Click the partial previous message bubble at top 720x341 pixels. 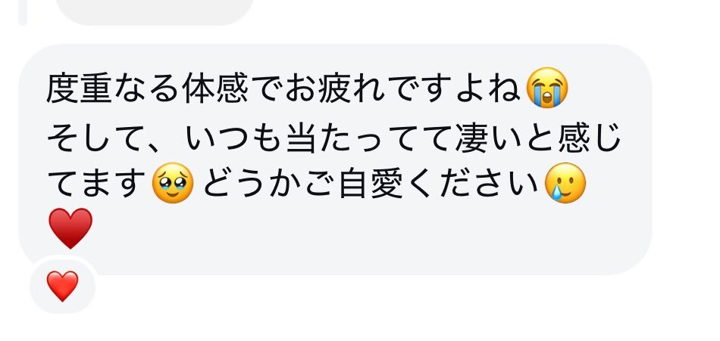[x=155, y=11]
